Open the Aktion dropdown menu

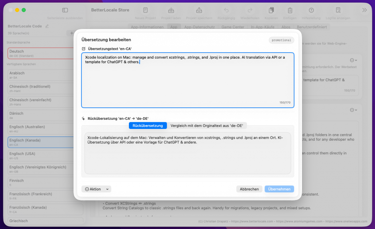[x=96, y=189]
